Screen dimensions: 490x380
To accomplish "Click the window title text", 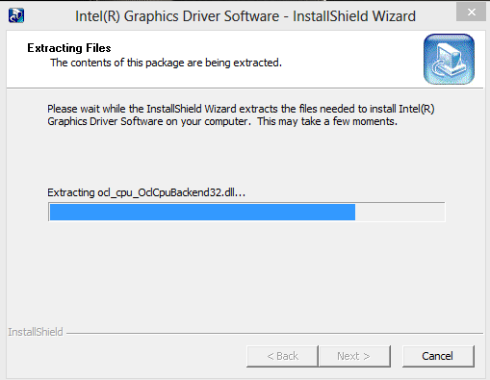I will [245, 16].
